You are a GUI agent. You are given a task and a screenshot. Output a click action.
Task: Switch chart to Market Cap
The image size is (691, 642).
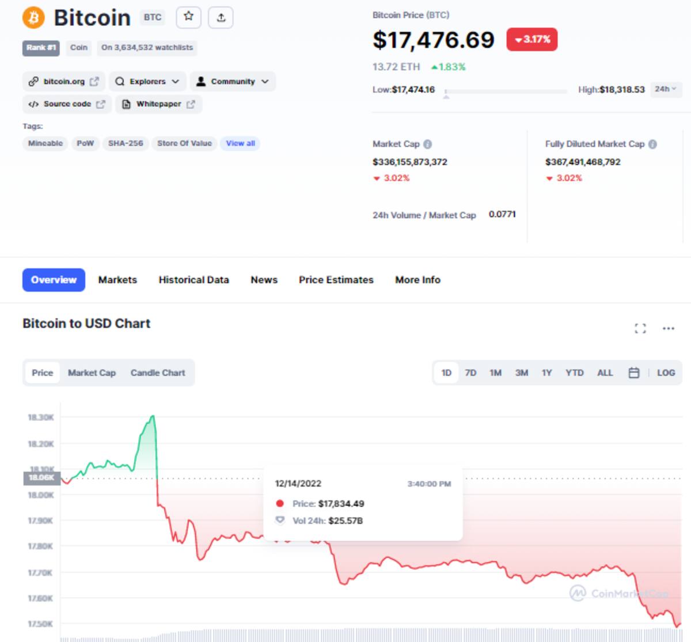pyautogui.click(x=92, y=373)
